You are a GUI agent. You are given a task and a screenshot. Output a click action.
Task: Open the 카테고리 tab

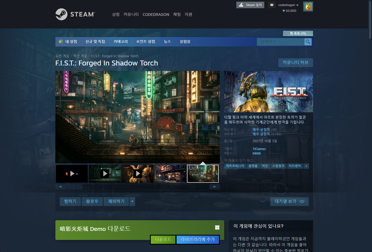click(x=121, y=42)
